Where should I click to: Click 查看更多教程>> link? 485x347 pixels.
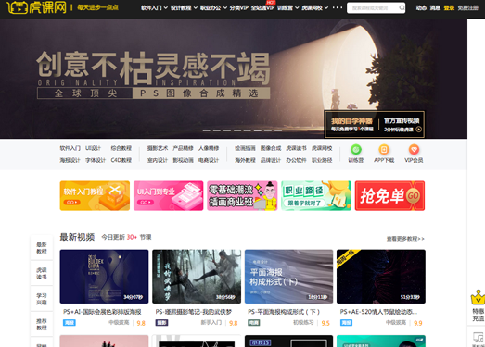coord(405,239)
